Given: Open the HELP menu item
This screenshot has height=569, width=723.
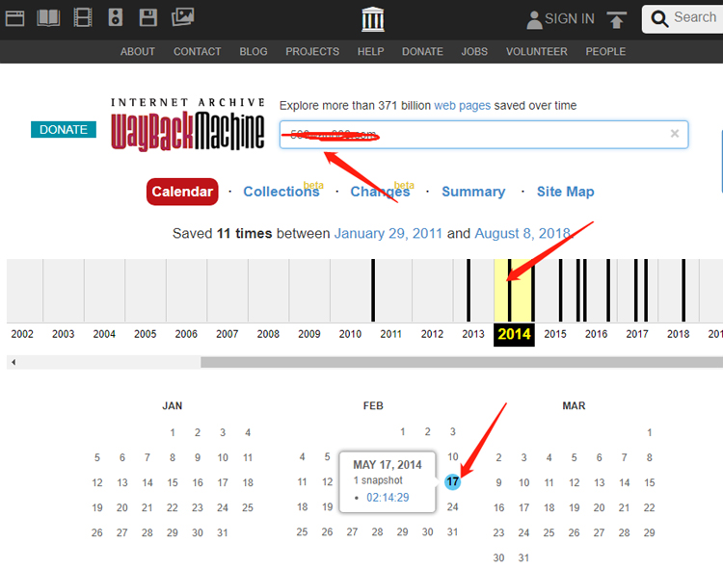Looking at the screenshot, I should [371, 52].
